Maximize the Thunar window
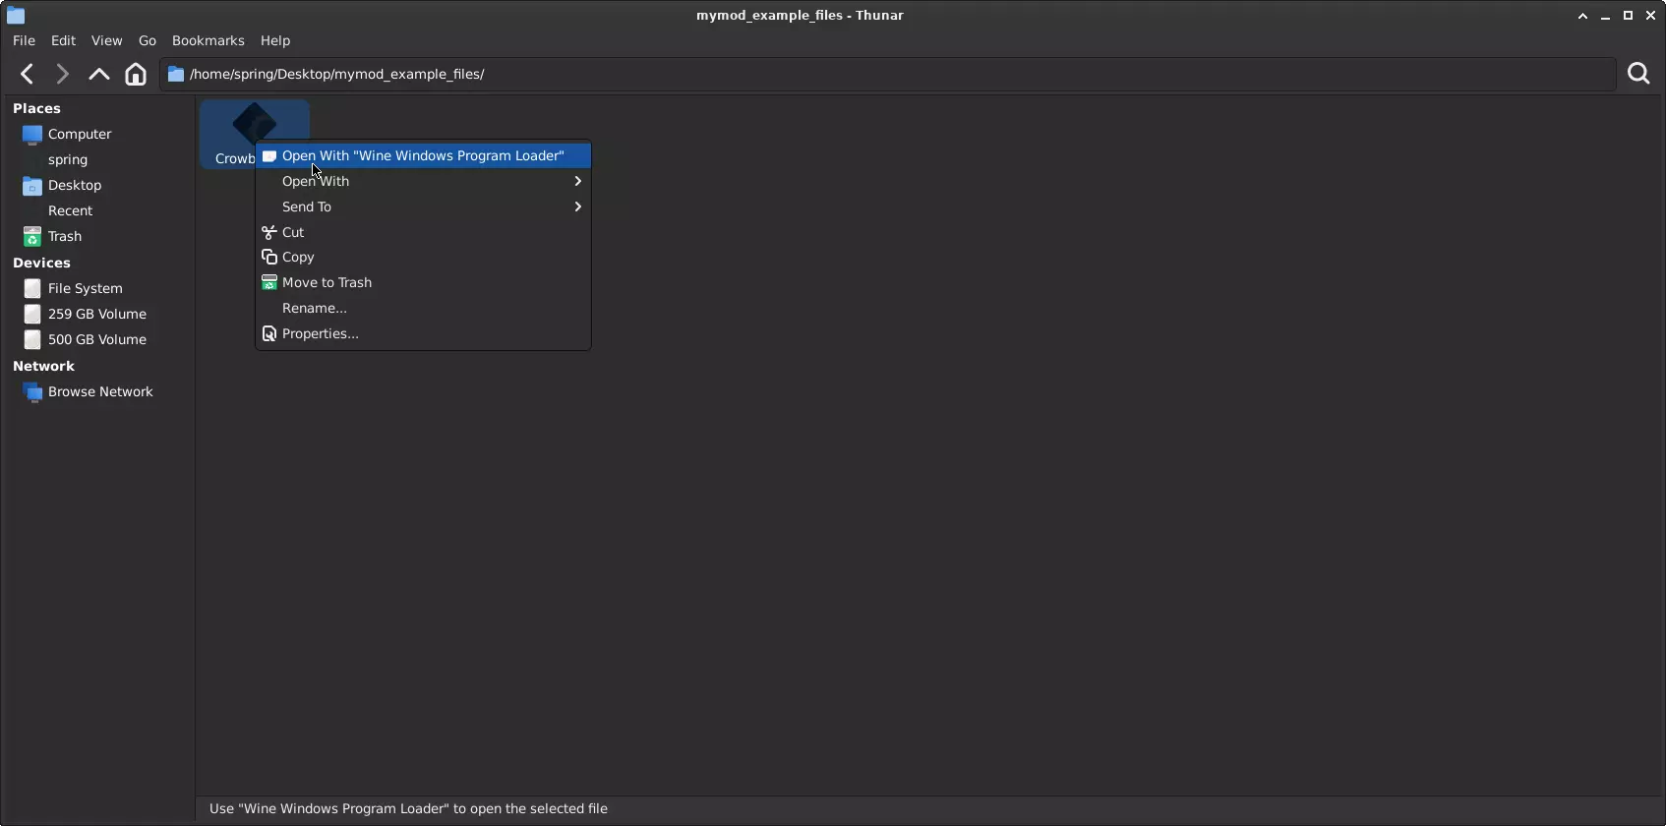Image resolution: width=1666 pixels, height=826 pixels. [x=1628, y=15]
